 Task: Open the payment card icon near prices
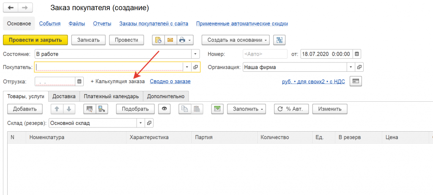click(x=356, y=81)
